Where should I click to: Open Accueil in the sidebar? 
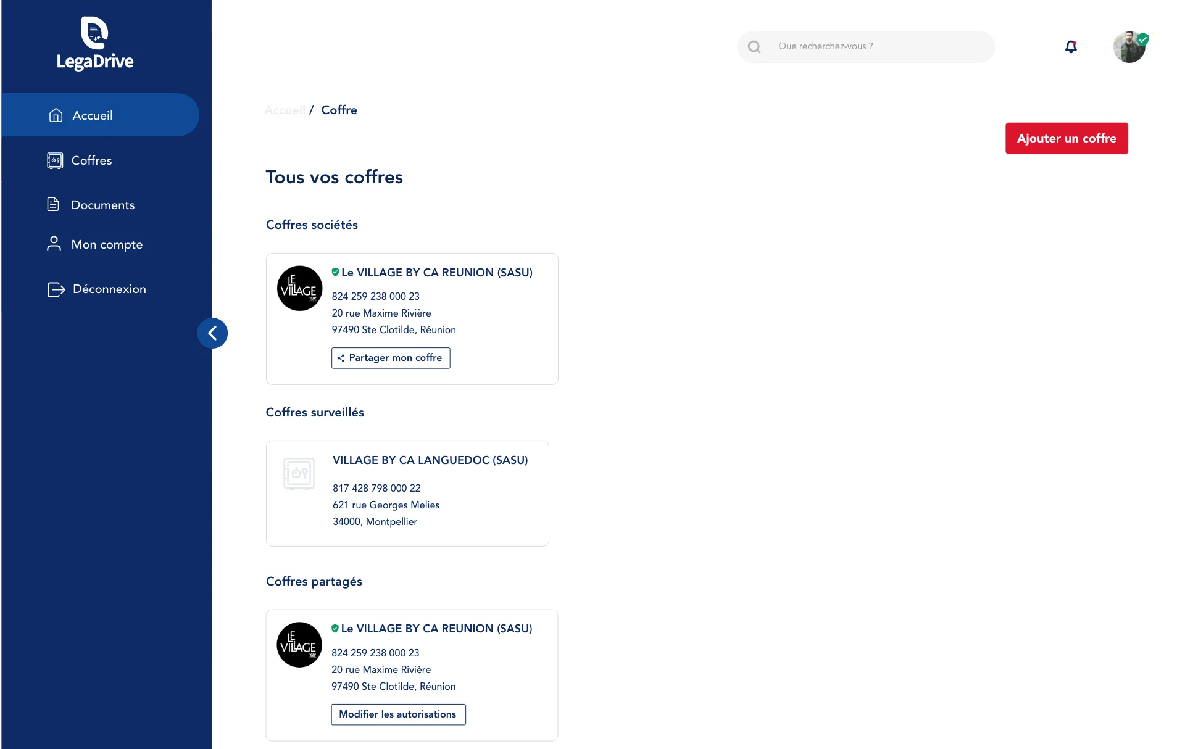point(100,115)
